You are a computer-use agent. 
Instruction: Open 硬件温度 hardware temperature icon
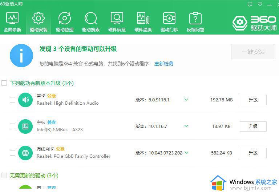tap(143, 18)
